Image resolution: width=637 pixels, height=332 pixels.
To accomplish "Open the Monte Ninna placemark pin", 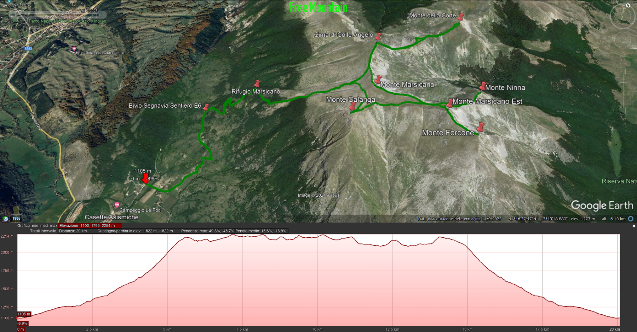I will 482,86.
